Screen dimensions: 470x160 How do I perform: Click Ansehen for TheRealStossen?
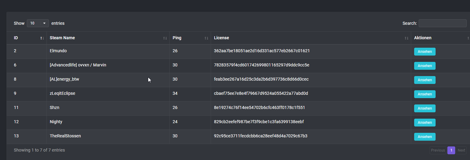[424, 137]
